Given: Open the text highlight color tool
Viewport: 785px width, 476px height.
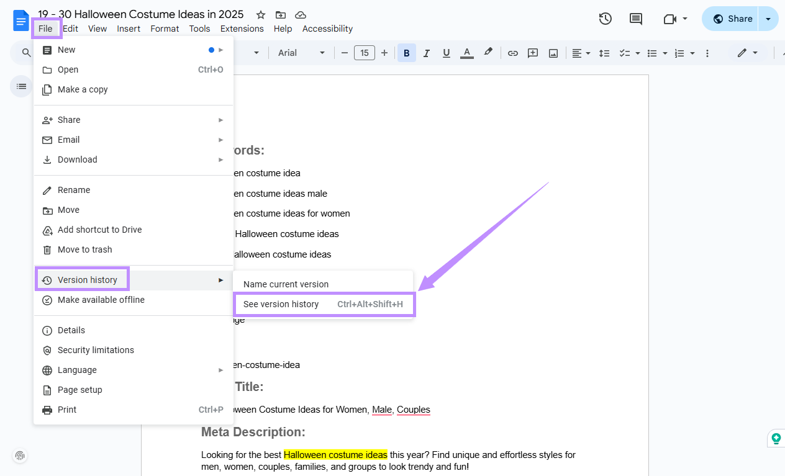Looking at the screenshot, I should point(488,53).
